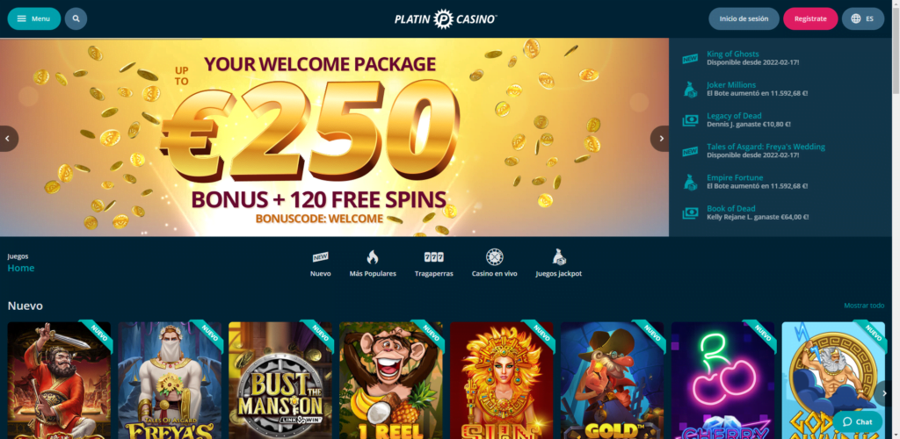
Task: Open the Mostrar todo link
Action: [864, 306]
